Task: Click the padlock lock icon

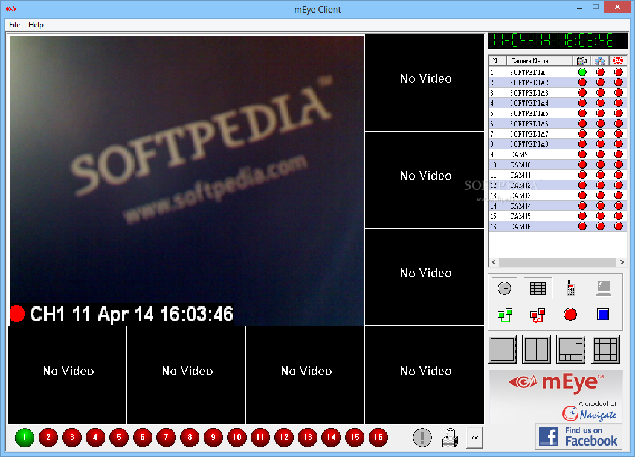Action: click(x=450, y=438)
